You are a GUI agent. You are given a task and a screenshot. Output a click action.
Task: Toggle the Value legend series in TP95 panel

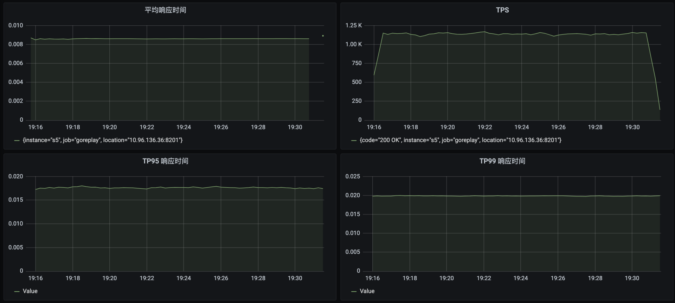pyautogui.click(x=30, y=291)
